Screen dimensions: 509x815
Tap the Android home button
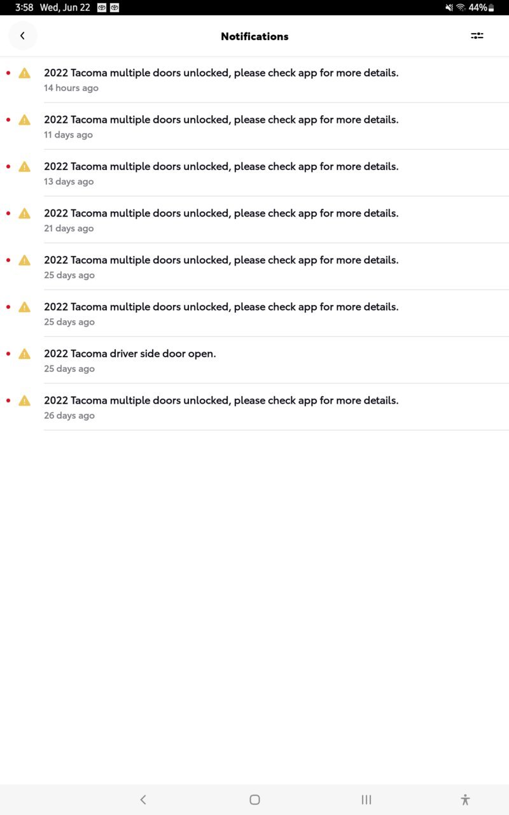254,800
